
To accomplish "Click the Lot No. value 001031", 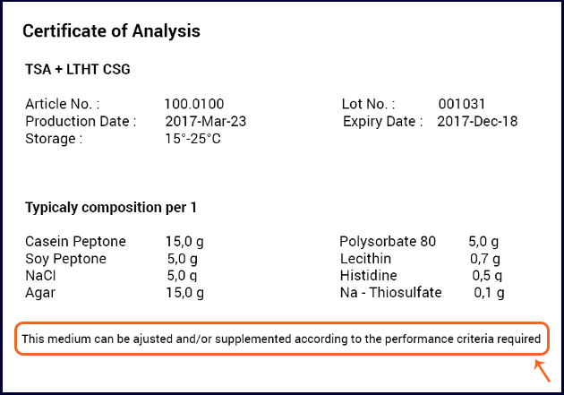I will [x=461, y=104].
